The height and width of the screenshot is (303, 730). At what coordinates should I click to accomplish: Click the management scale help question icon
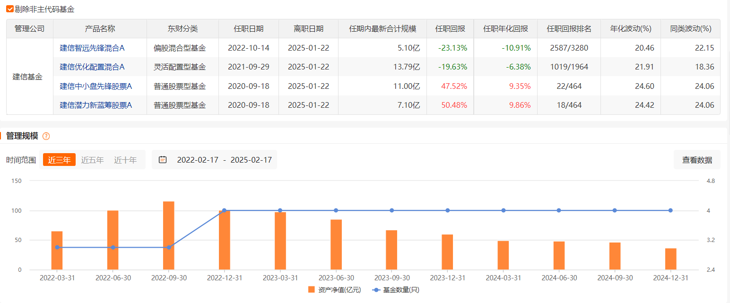pyautogui.click(x=46, y=136)
